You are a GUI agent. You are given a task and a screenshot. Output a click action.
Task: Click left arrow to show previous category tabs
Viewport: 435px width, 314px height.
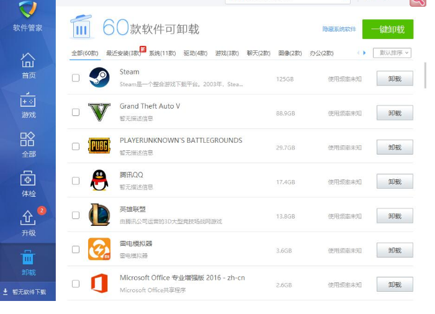click(x=358, y=53)
